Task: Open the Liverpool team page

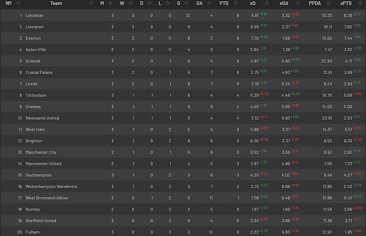Action: [35, 27]
